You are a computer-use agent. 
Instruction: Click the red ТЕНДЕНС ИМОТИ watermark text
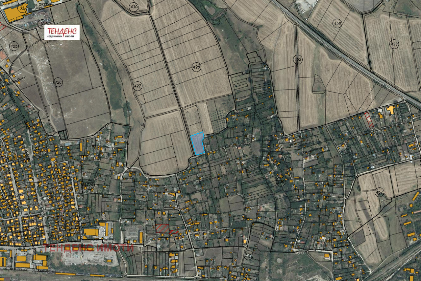(x=89, y=248)
